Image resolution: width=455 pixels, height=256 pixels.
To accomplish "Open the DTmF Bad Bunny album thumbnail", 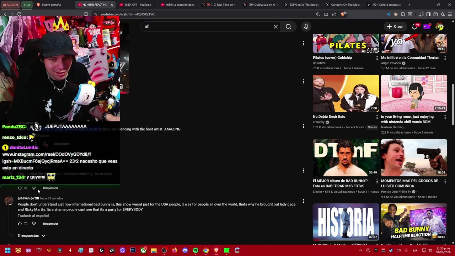I will pyautogui.click(x=346, y=158).
